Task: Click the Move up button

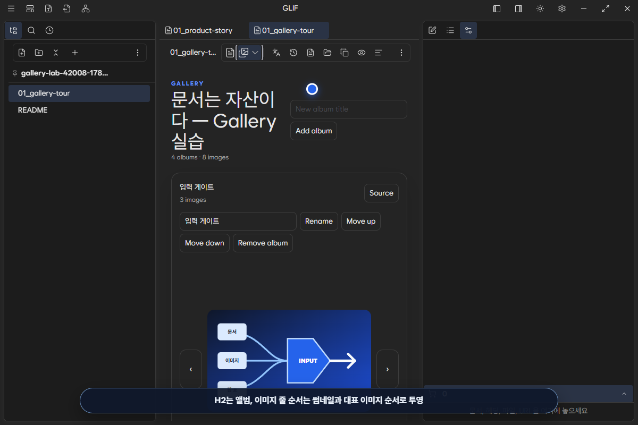Action: [361, 221]
